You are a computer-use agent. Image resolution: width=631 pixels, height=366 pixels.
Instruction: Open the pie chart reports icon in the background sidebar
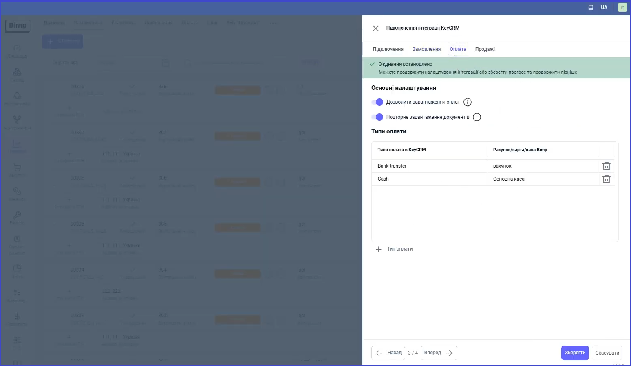point(17,268)
